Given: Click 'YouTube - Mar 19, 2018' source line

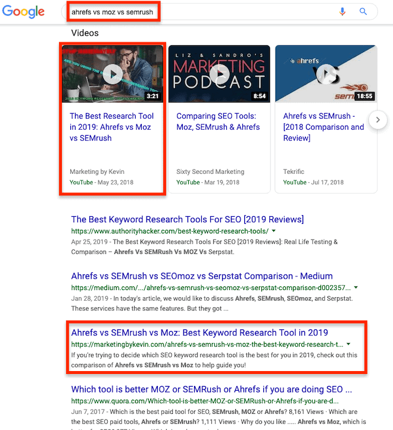Looking at the screenshot, I should [x=208, y=182].
